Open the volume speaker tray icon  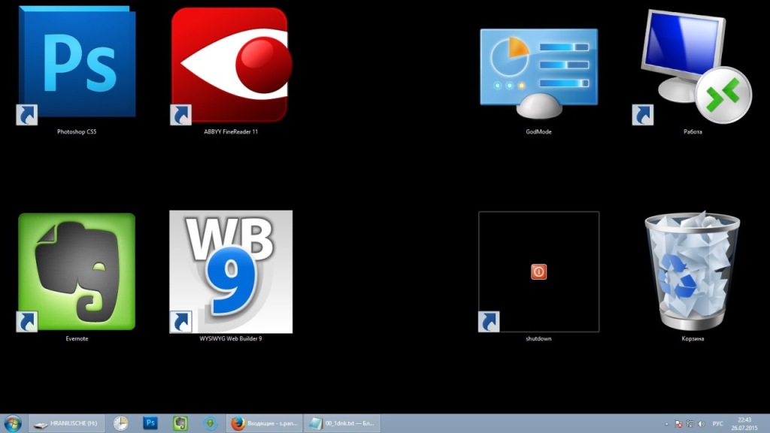(x=700, y=423)
